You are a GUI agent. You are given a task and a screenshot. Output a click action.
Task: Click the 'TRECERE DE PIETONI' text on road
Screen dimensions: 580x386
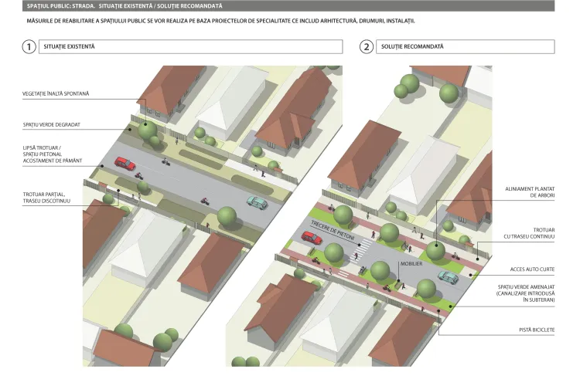coord(333,231)
